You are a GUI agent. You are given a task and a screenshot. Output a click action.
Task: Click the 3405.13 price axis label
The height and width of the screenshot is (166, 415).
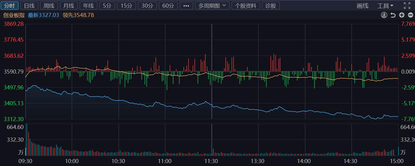[14, 103]
